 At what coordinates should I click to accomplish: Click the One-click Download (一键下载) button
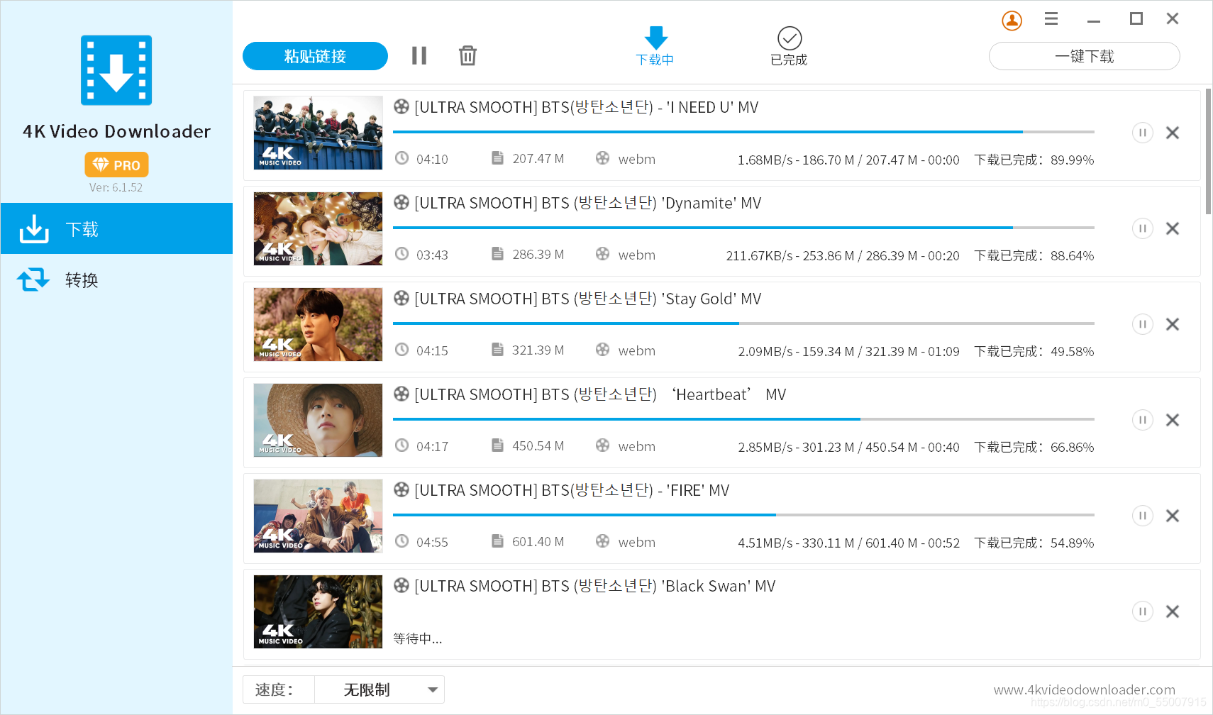1084,56
